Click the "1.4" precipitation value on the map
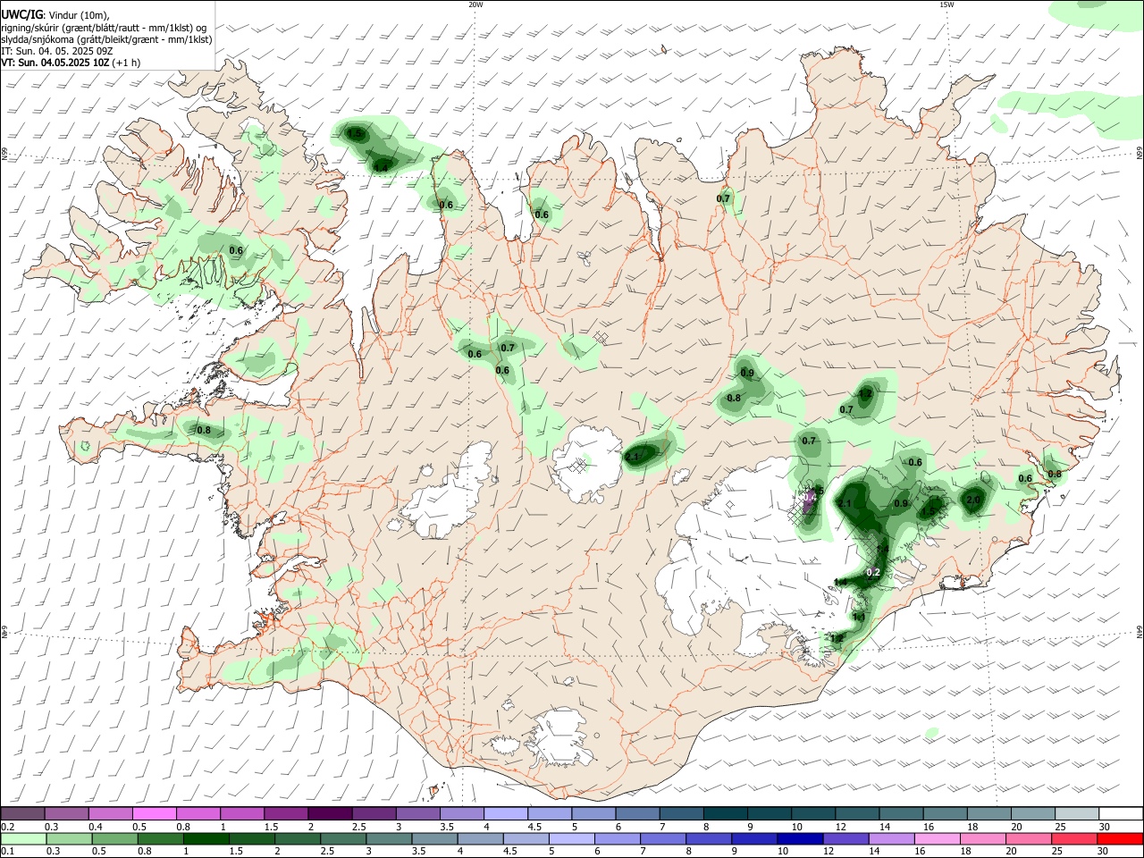 pyautogui.click(x=381, y=167)
